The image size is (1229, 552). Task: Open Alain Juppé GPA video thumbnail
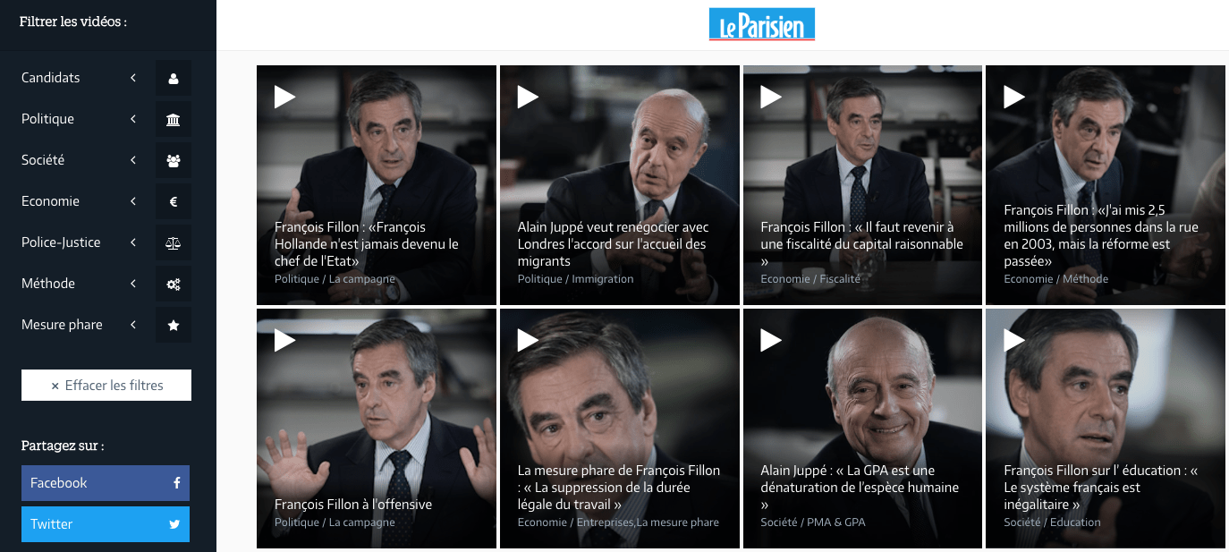pyautogui.click(x=863, y=429)
